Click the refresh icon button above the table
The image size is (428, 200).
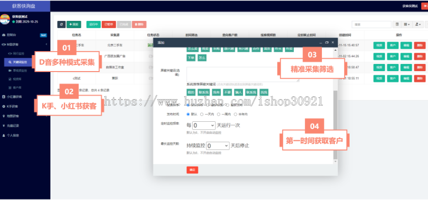[61, 24]
